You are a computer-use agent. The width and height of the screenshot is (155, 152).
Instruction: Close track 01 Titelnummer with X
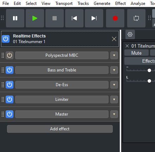click(127, 46)
